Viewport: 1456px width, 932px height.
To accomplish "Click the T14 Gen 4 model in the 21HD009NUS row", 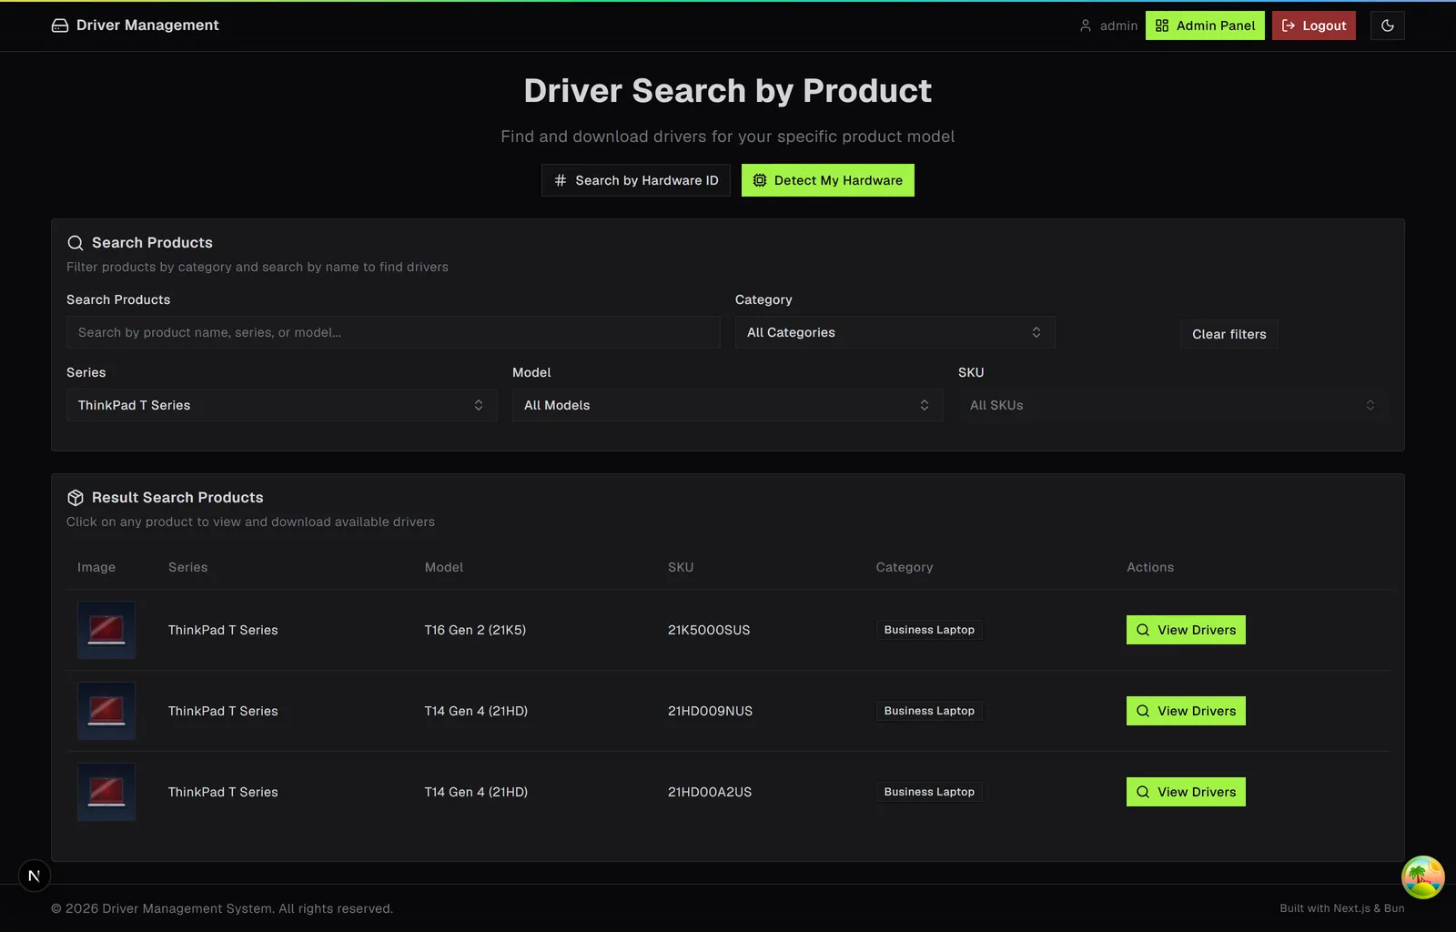I will point(476,711).
